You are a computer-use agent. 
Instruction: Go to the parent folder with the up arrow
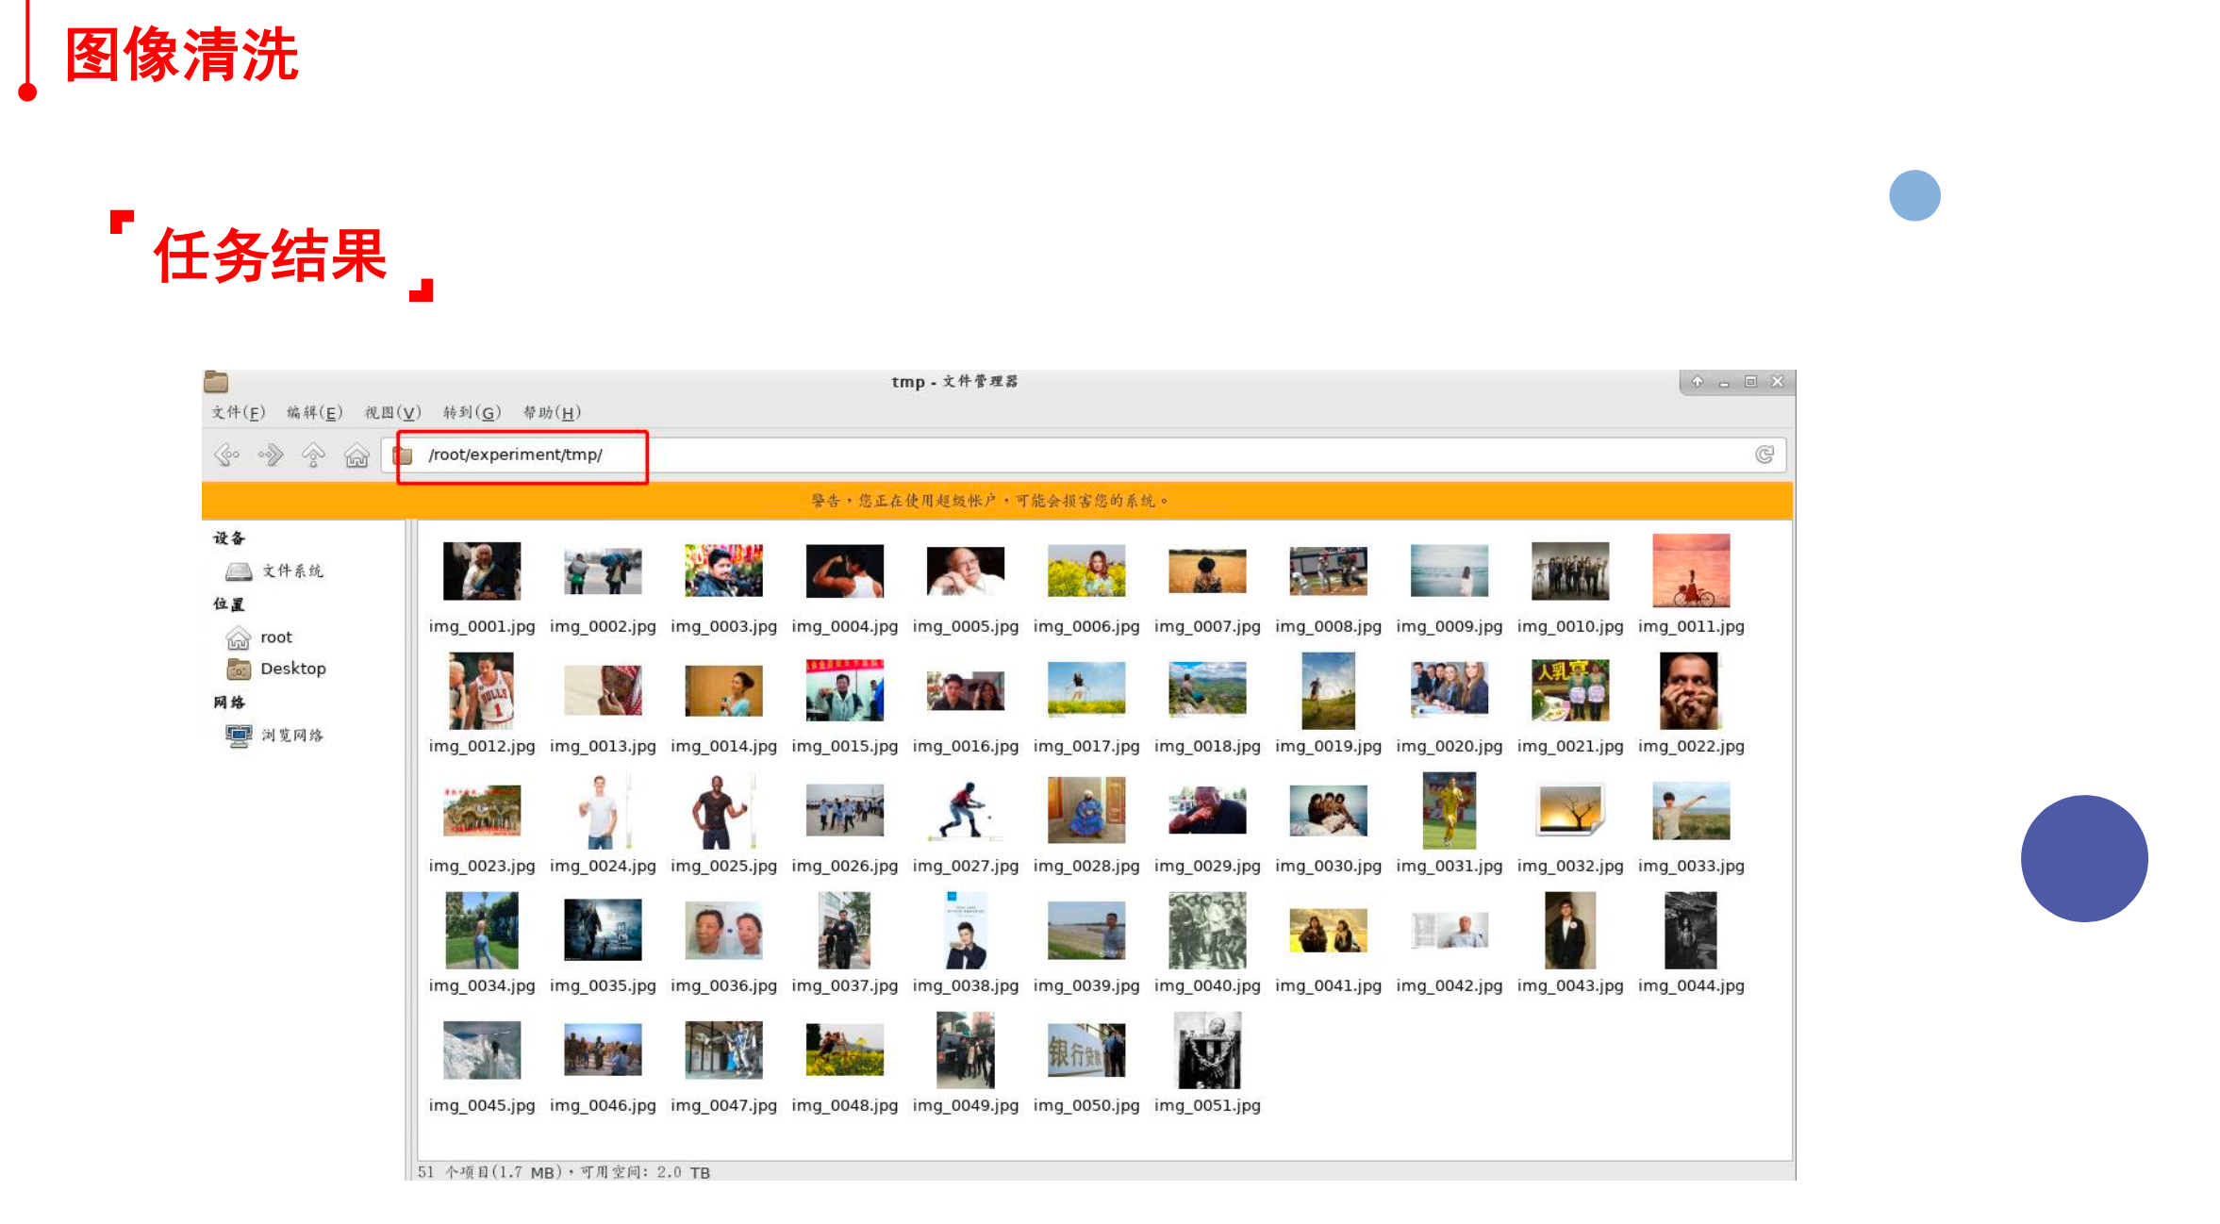pos(313,455)
